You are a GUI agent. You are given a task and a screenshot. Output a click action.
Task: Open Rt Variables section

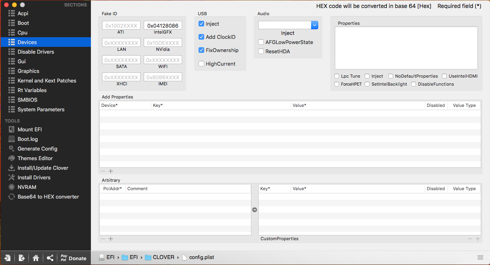point(45,90)
